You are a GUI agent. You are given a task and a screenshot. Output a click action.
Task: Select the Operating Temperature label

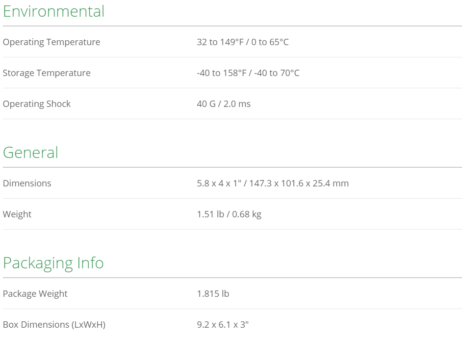51,42
